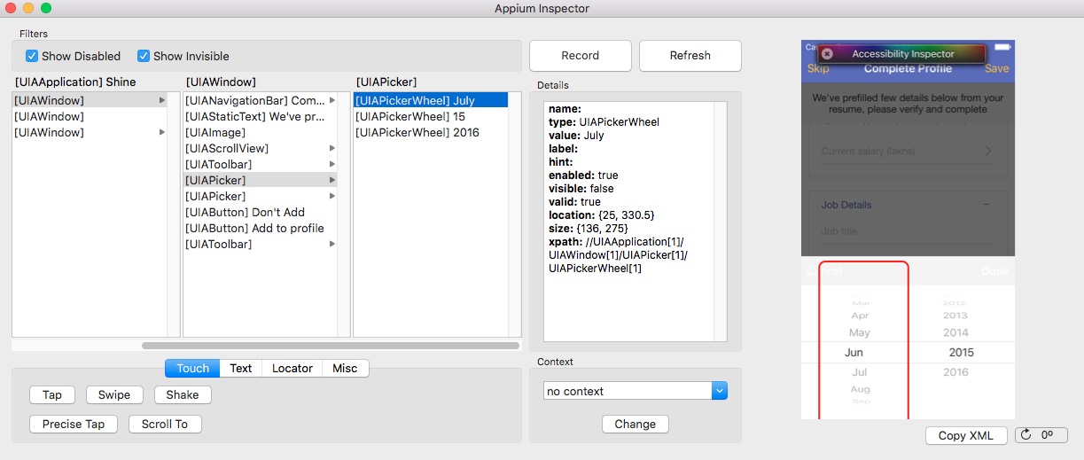Click the Change context button

click(635, 424)
